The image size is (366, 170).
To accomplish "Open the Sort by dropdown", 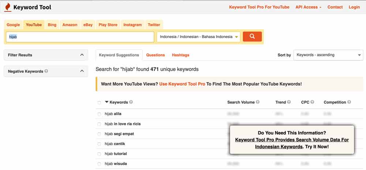I will pos(328,55).
